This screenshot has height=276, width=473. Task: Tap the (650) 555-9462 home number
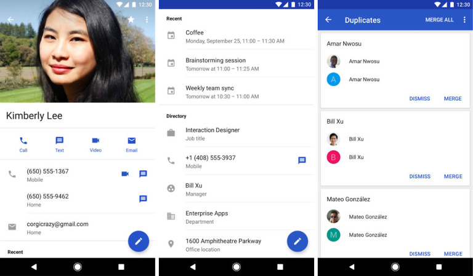(x=47, y=196)
